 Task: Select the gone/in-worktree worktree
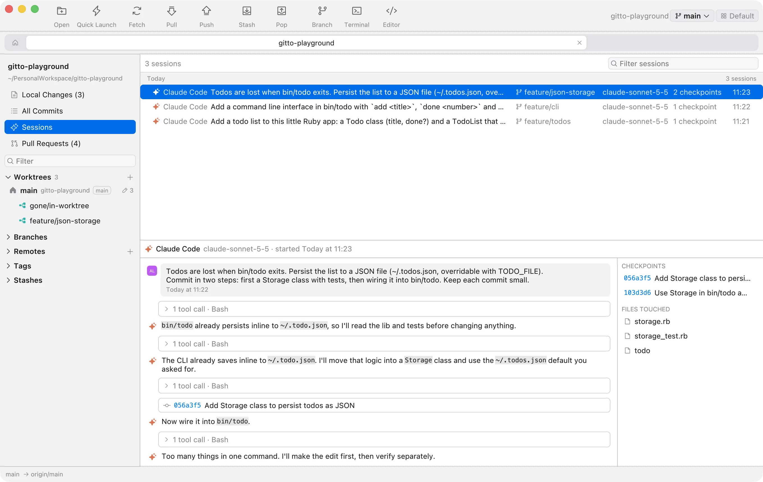70,205
